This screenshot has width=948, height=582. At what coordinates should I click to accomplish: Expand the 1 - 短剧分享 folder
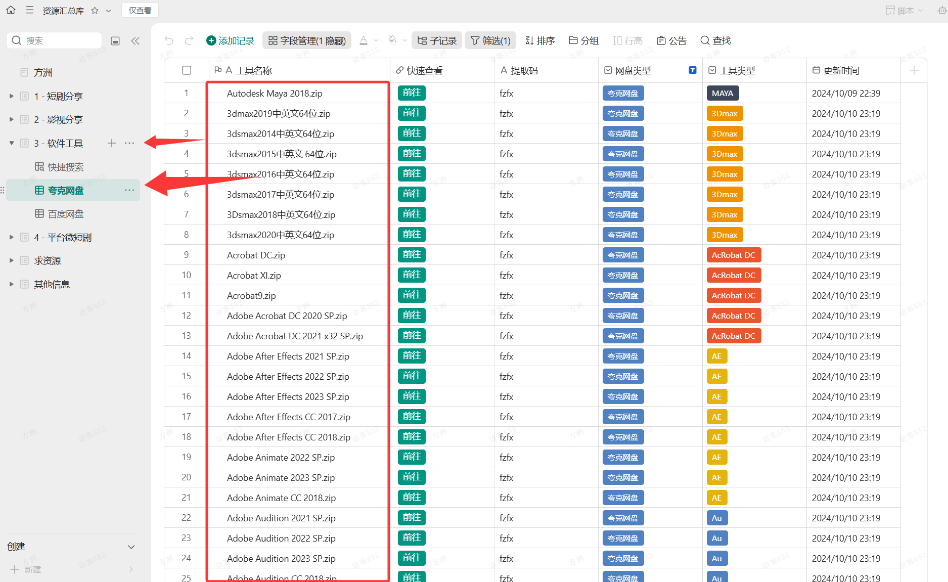tap(12, 96)
